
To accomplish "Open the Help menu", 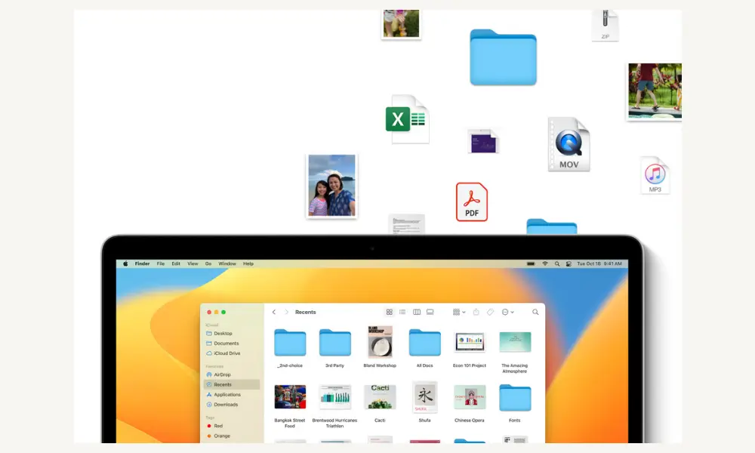I will 248,263.
